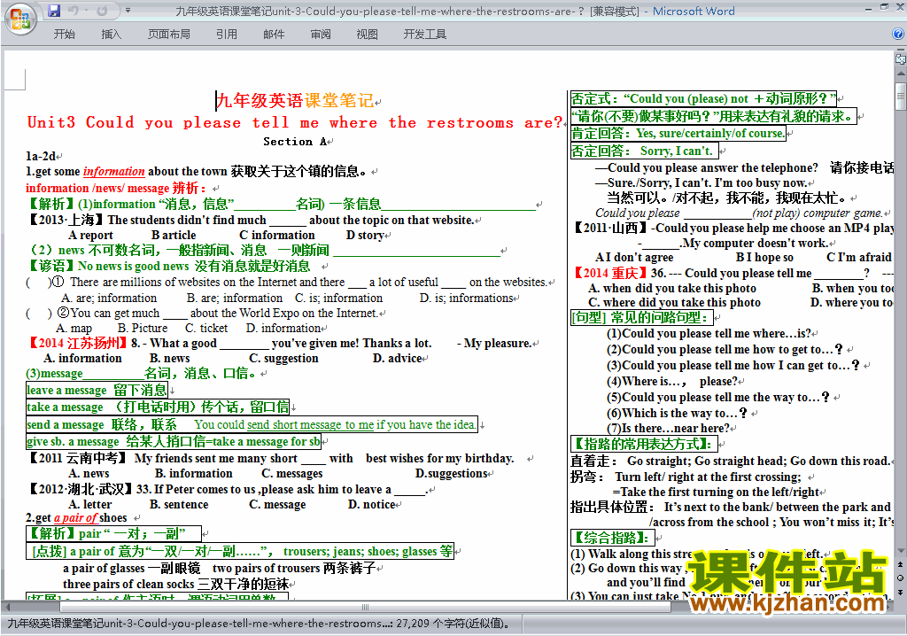Click 'C. message' option in 2012 湖北武汉 question
This screenshot has width=907, height=636.
pyautogui.click(x=277, y=505)
